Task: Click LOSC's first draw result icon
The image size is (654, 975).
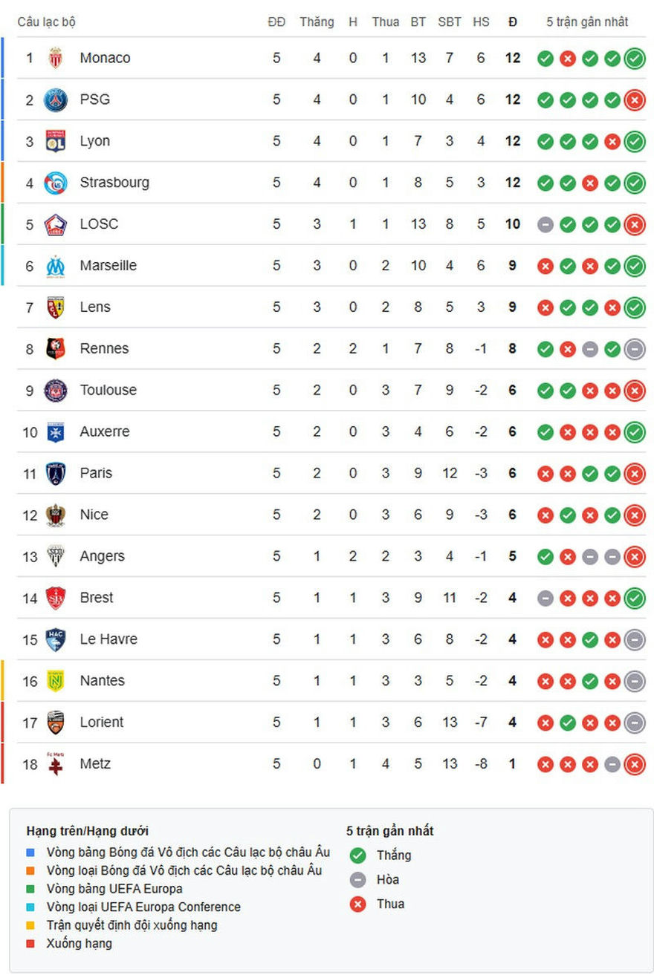Action: click(545, 225)
